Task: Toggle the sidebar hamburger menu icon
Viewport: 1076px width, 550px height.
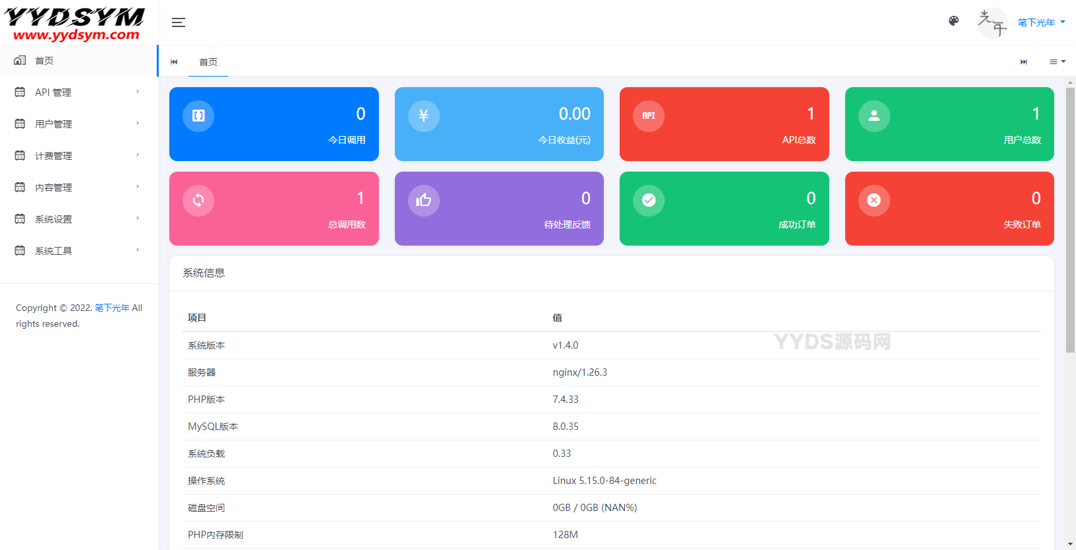Action: 179,22
